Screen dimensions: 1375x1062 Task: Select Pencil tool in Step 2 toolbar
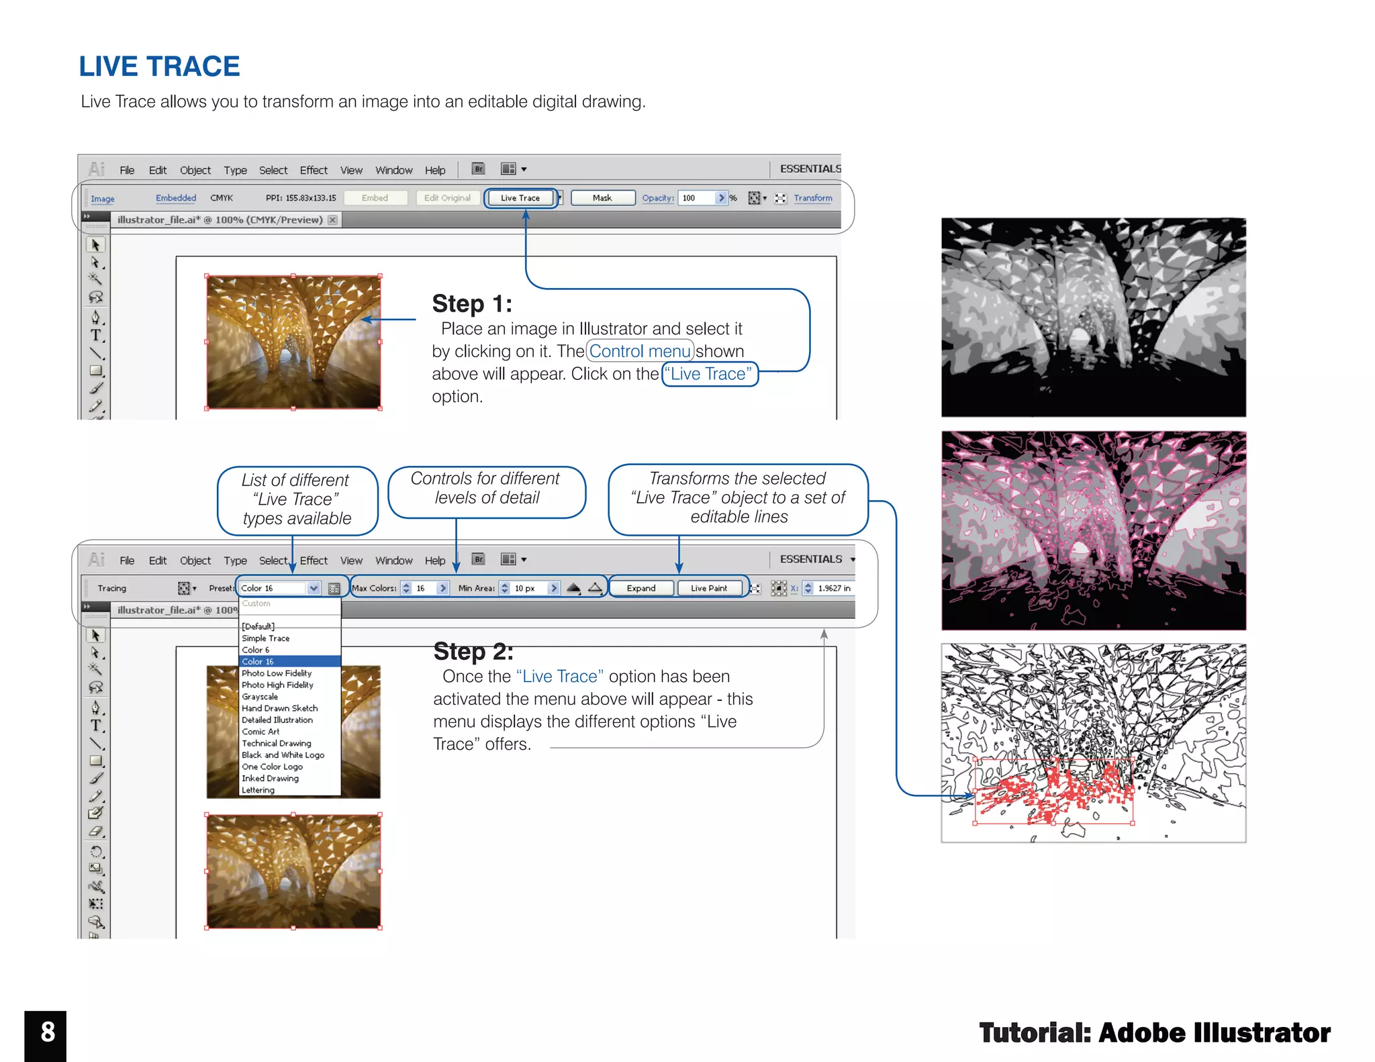pos(96,796)
